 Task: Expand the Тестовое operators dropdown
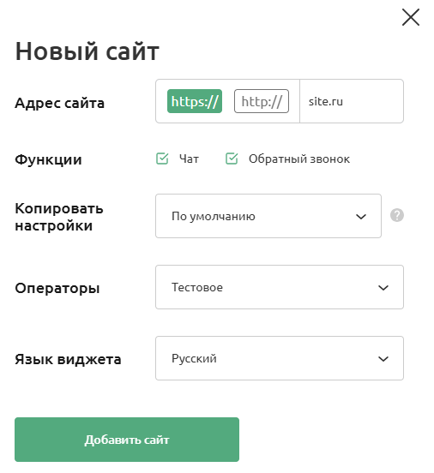coord(280,287)
